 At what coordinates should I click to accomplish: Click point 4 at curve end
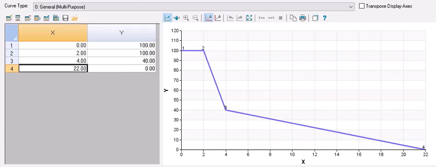pyautogui.click(x=425, y=150)
